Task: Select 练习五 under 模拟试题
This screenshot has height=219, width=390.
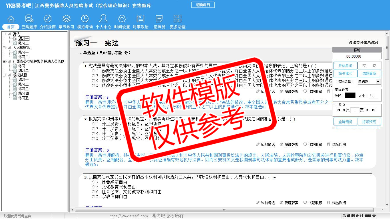Action: click(x=24, y=98)
